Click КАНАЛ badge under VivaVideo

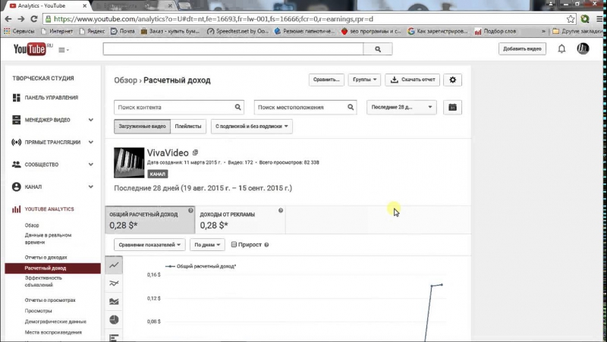click(x=158, y=174)
